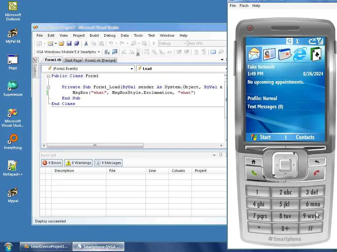Open the Solitaire cards icon on phone
Image resolution: width=337 pixels, height=252 pixels.
point(316,54)
